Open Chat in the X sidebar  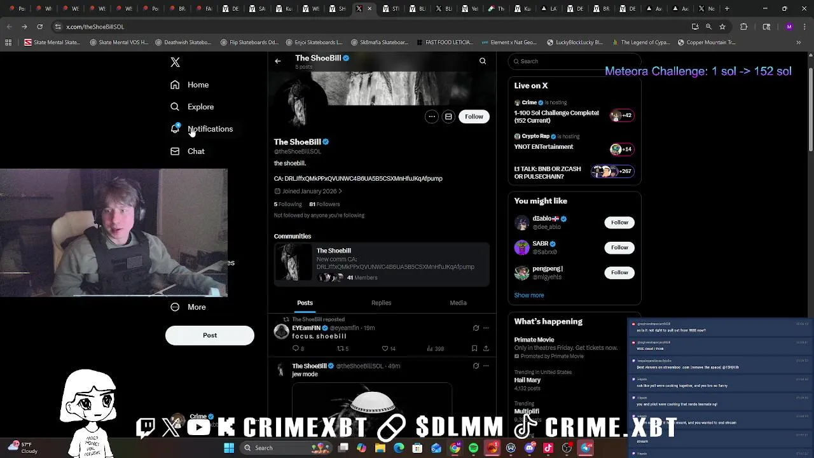(188, 151)
